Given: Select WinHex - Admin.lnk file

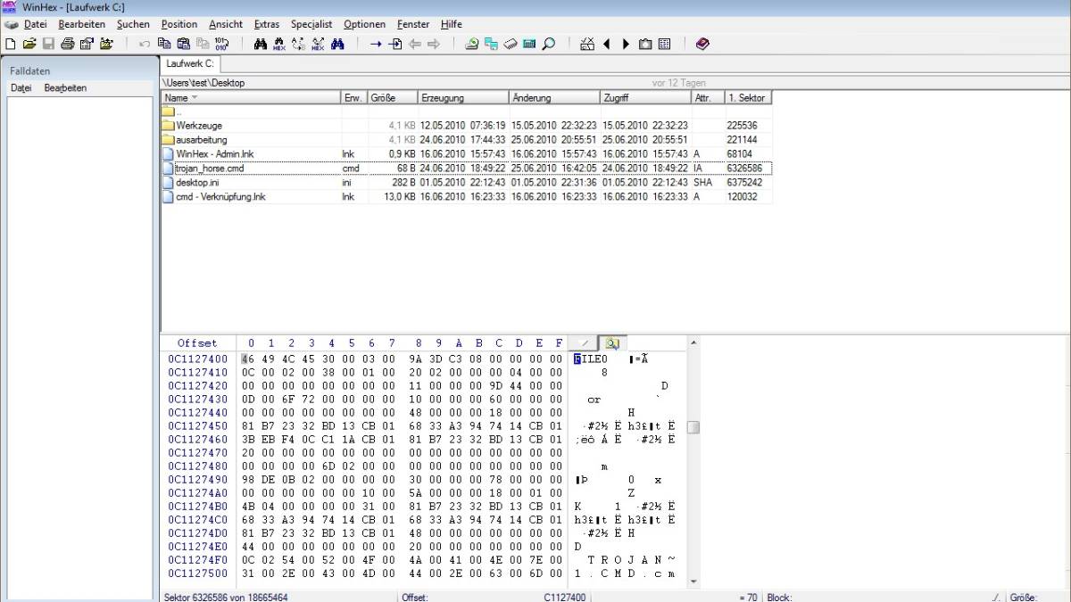Looking at the screenshot, I should coord(467,154).
